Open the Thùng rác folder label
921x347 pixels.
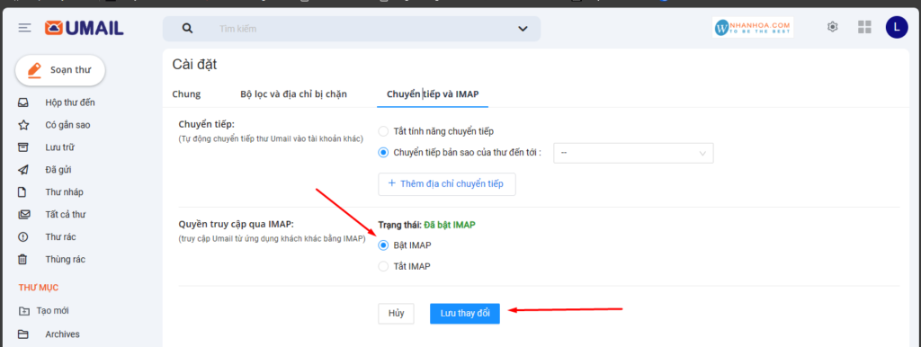[66, 259]
